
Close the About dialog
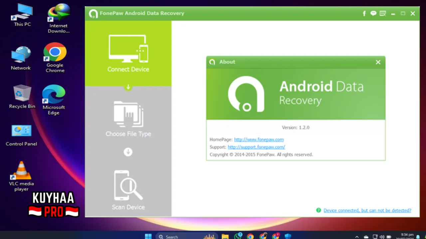378,62
